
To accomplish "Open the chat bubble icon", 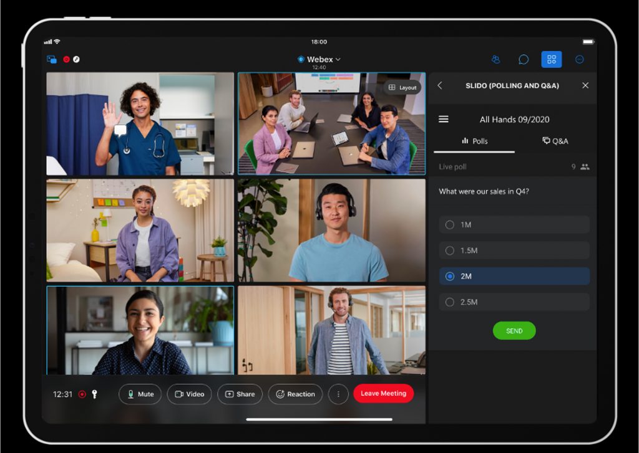I will coord(524,60).
